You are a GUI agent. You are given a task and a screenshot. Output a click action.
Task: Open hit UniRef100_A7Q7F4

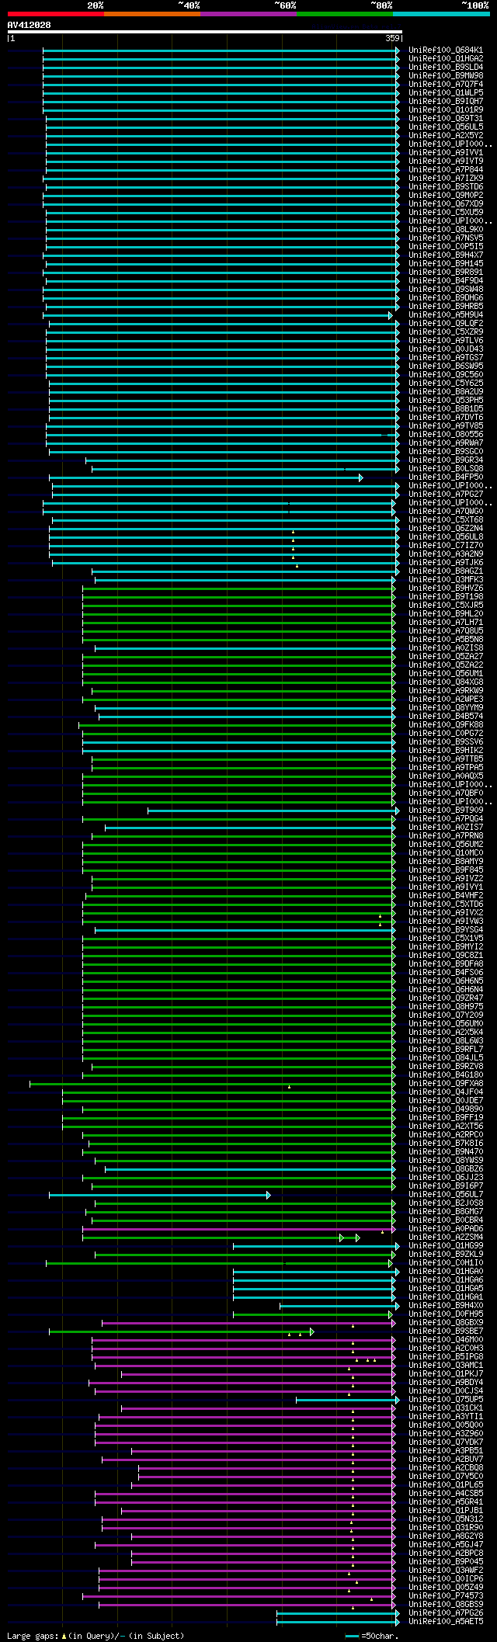coord(446,84)
